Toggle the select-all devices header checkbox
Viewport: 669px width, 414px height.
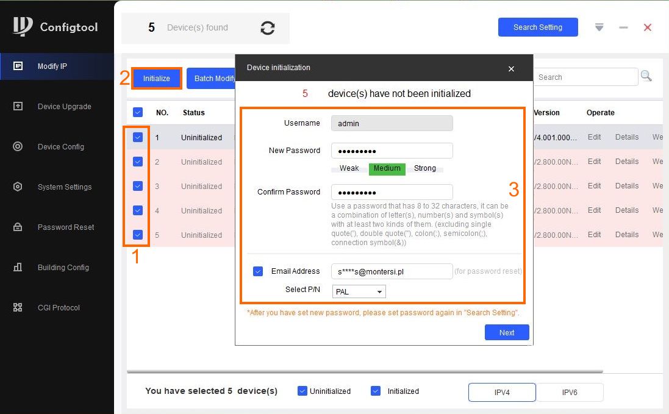[x=138, y=112]
